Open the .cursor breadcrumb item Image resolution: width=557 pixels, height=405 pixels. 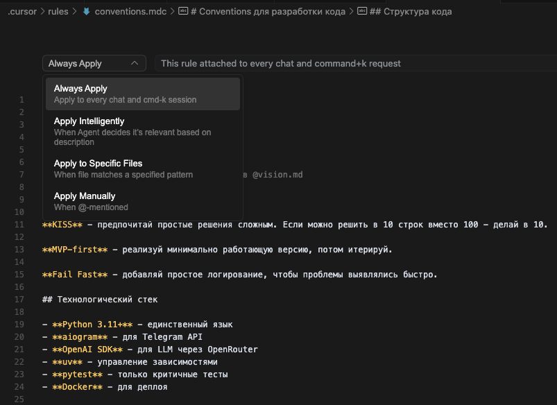point(22,11)
